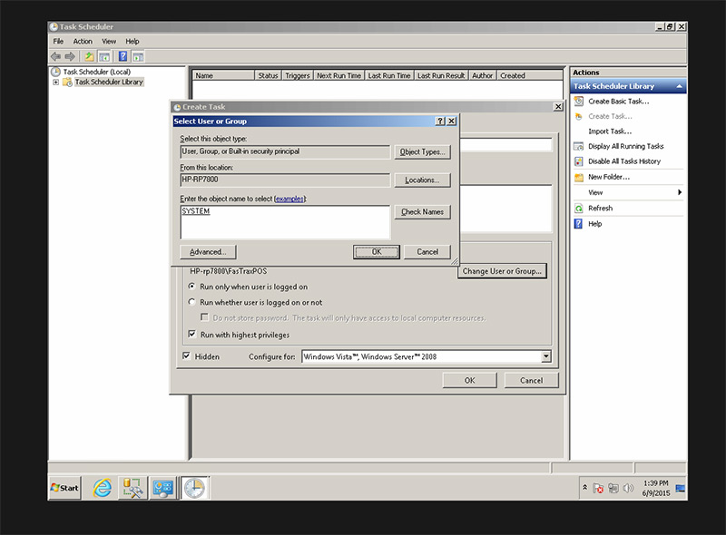Click the network tray icon
The height and width of the screenshot is (535, 726).
click(613, 488)
